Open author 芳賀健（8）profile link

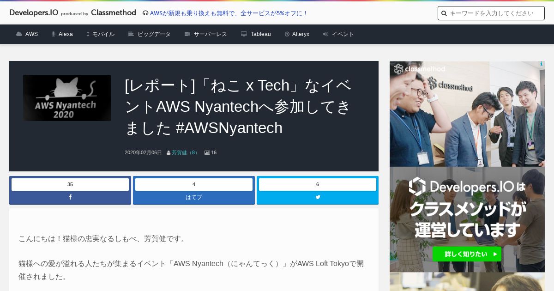(x=185, y=152)
